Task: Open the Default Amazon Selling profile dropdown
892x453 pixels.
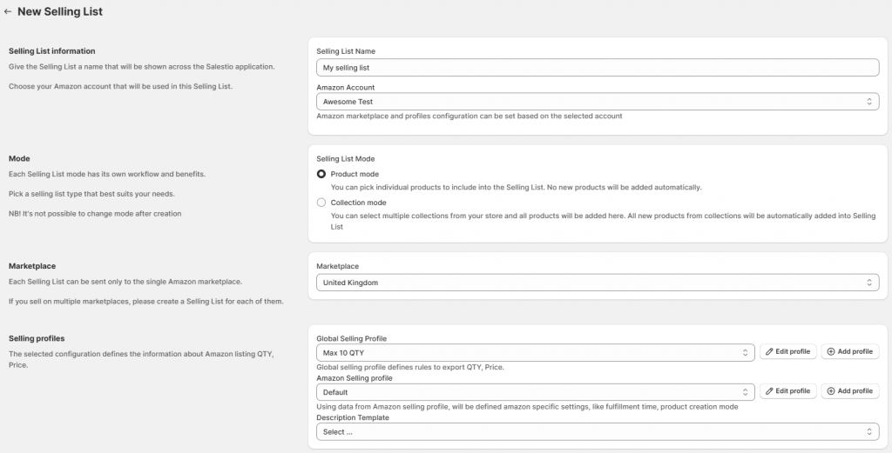Action: click(536, 391)
